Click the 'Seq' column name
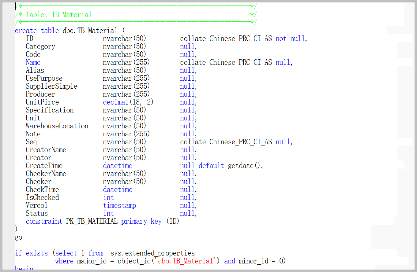Screen dimensions: 417x272 31,142
